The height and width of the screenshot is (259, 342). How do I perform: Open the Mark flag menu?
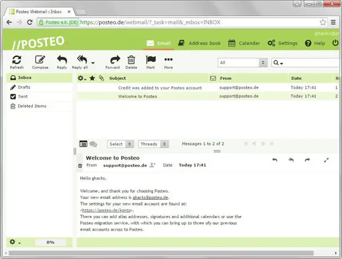[151, 62]
